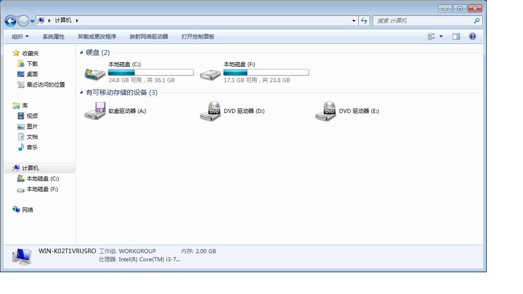Open help with the question mark icon
Image resolution: width=523 pixels, height=294 pixels.
473,36
